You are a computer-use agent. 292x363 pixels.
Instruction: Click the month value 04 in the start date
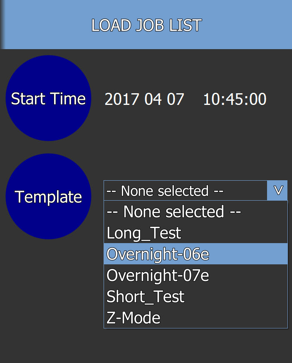[153, 99]
